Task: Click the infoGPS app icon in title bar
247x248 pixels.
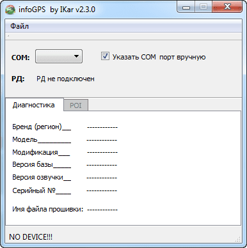Action: coord(10,10)
